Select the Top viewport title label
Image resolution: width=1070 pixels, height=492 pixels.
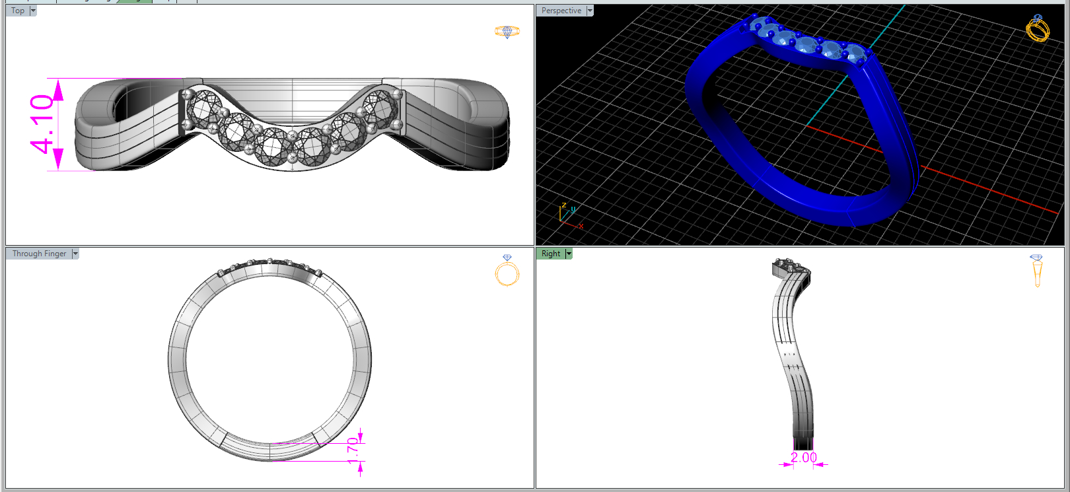[18, 11]
